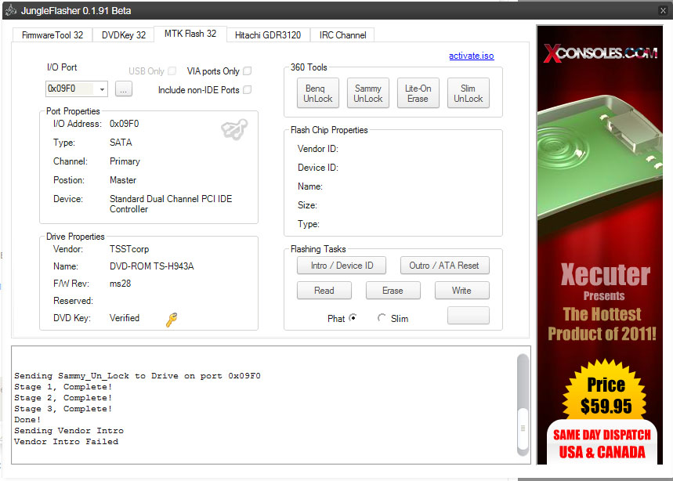Switch to the IRC Channel tab
Screen dimensions: 673x481
click(x=342, y=35)
